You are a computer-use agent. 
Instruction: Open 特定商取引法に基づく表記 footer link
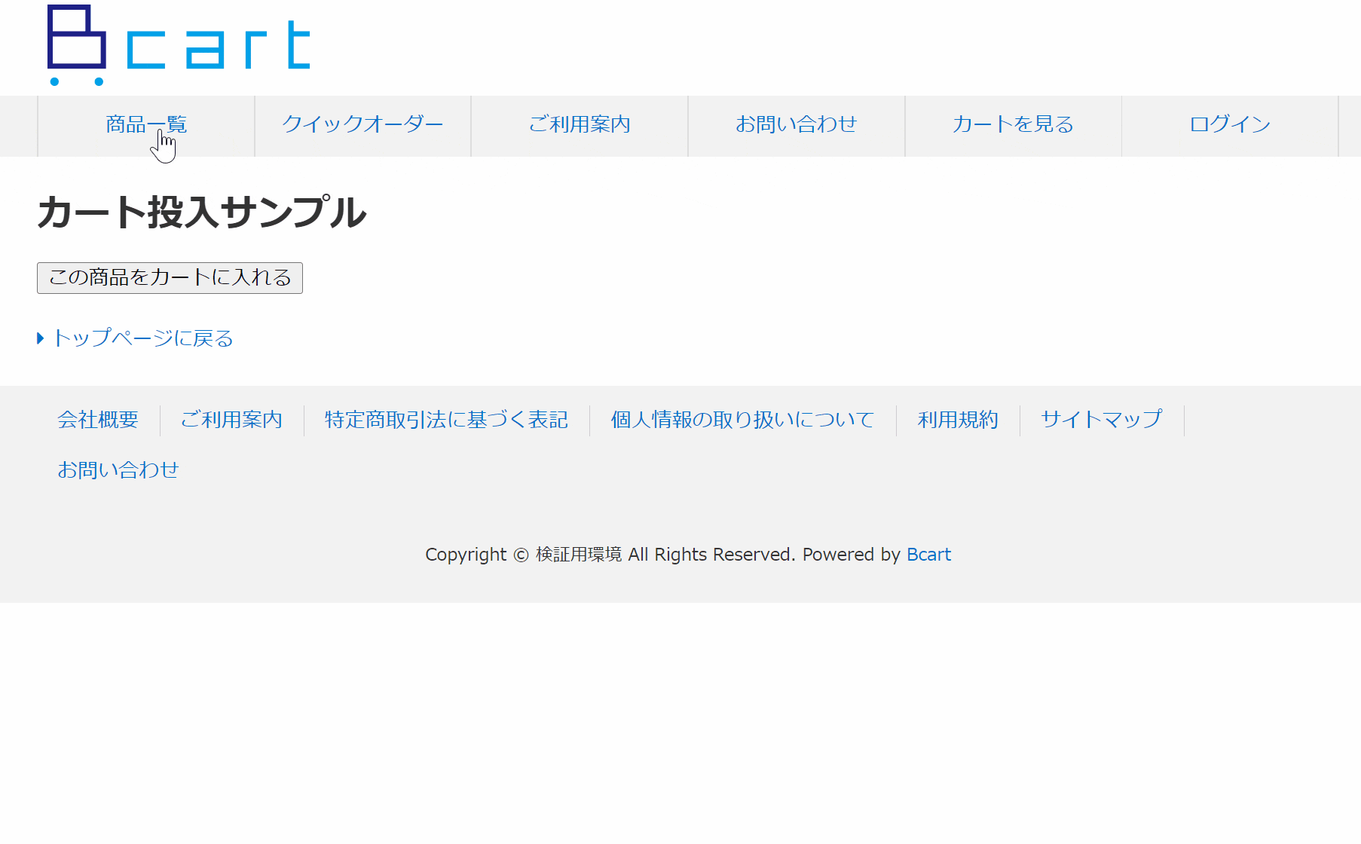click(446, 420)
